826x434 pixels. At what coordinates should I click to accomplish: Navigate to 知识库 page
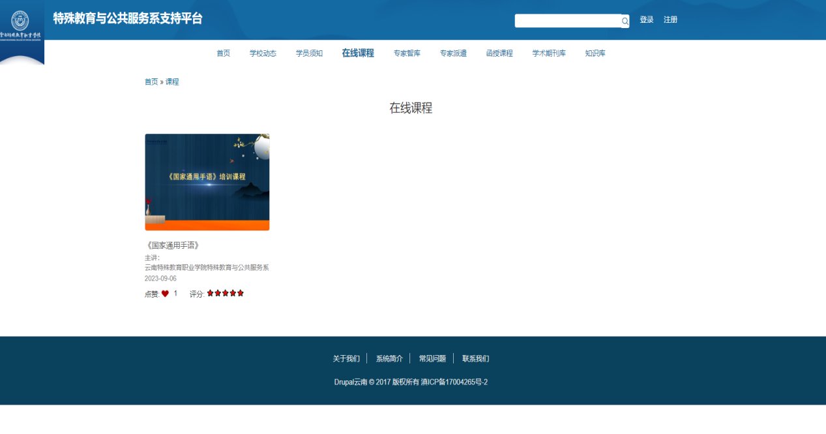click(x=595, y=54)
